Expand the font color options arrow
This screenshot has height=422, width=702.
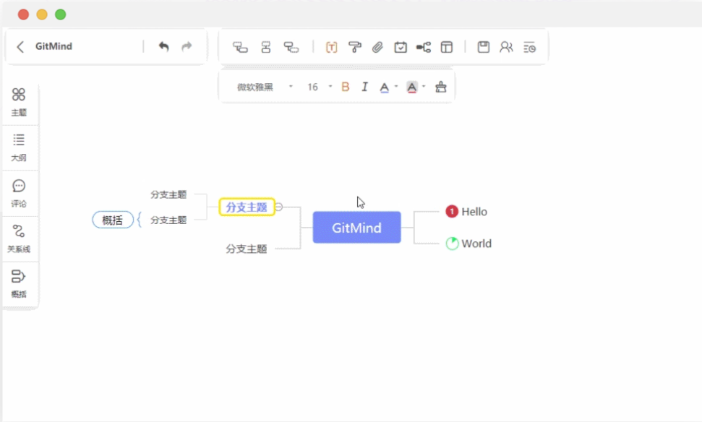[396, 87]
